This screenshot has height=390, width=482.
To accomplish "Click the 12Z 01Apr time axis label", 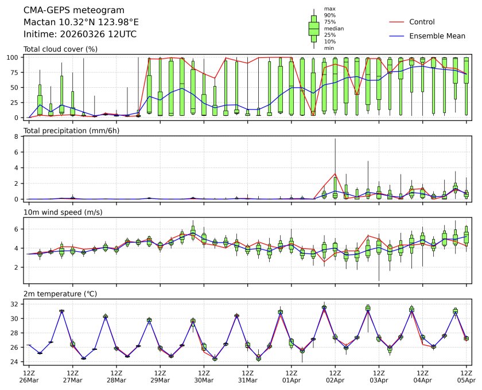I will (291, 376).
